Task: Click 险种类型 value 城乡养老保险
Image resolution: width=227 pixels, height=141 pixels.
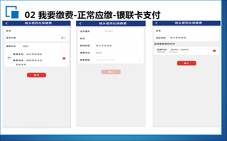Action: coord(104,45)
